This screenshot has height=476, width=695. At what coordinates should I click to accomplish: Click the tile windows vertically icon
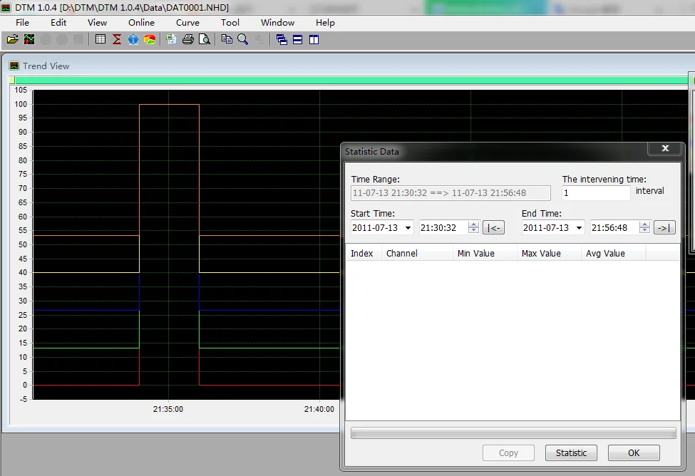314,39
